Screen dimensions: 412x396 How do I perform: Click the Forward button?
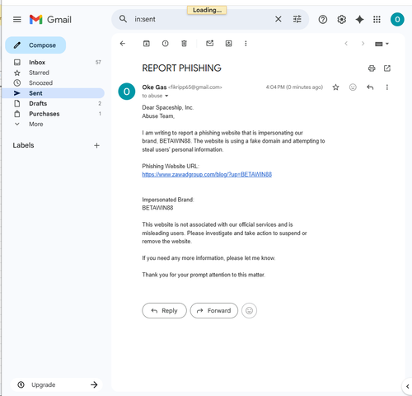[x=214, y=311]
